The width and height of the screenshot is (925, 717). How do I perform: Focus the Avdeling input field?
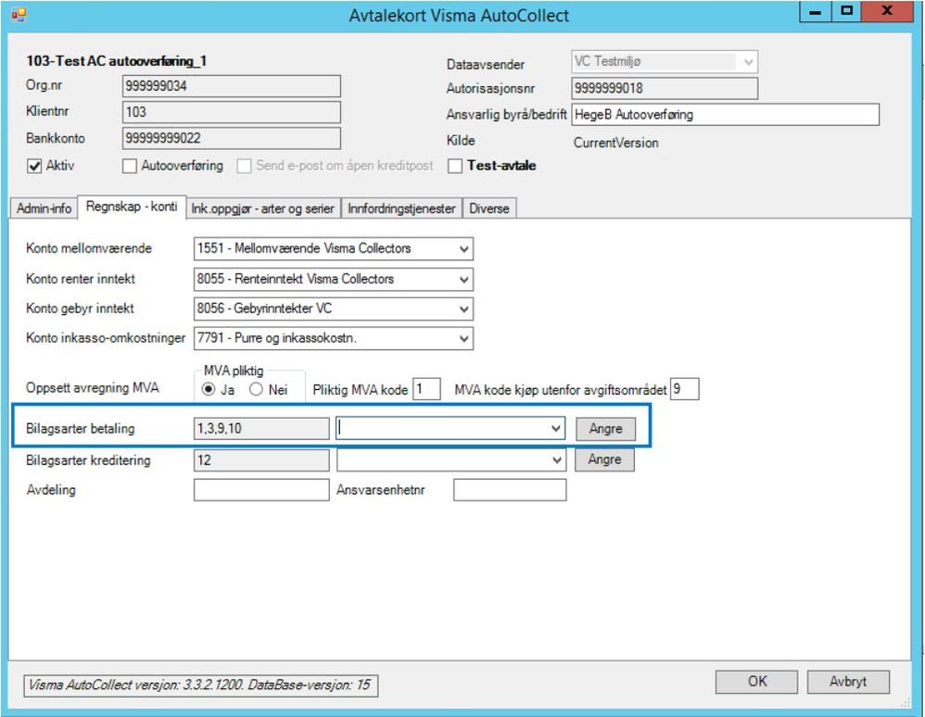coord(261,490)
